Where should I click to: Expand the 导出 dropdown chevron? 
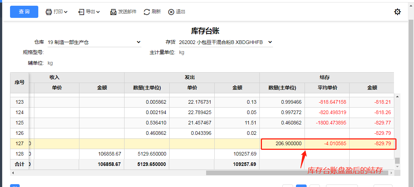point(98,12)
